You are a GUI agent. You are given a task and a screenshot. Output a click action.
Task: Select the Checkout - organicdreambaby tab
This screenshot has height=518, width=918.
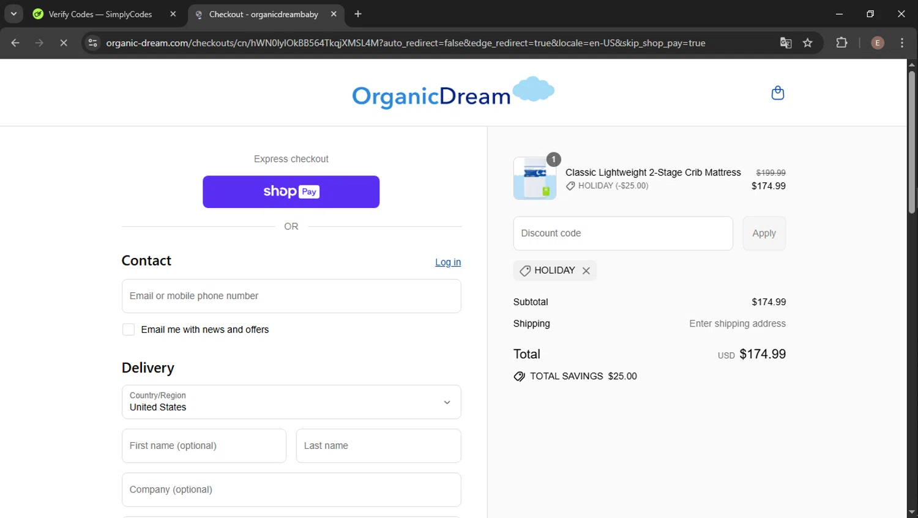click(264, 14)
